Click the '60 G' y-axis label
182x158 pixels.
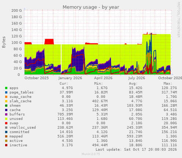coord(18,55)
